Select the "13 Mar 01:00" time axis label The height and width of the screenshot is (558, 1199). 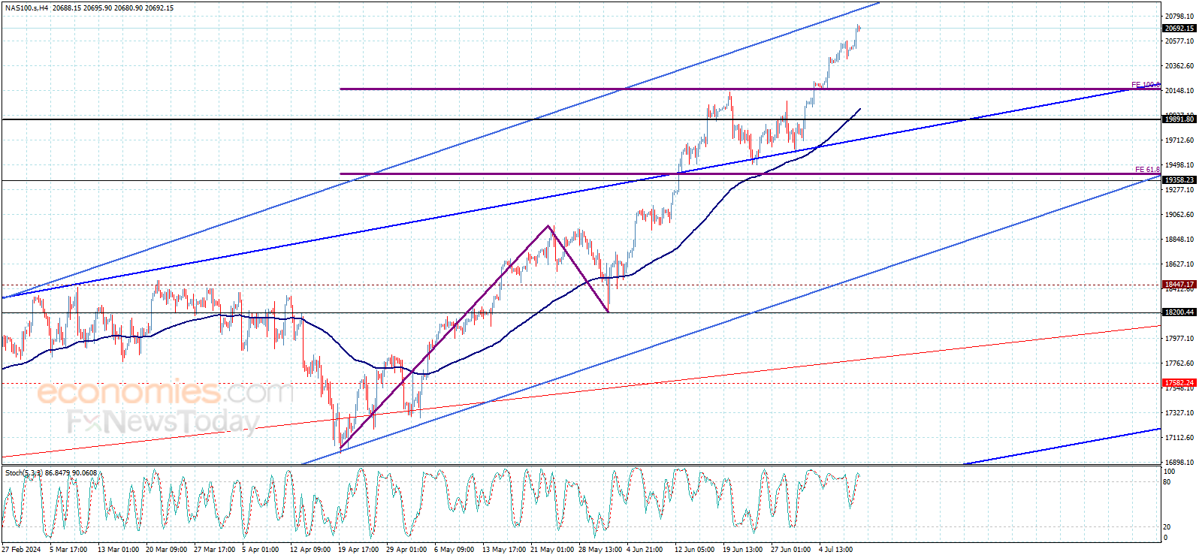point(117,550)
